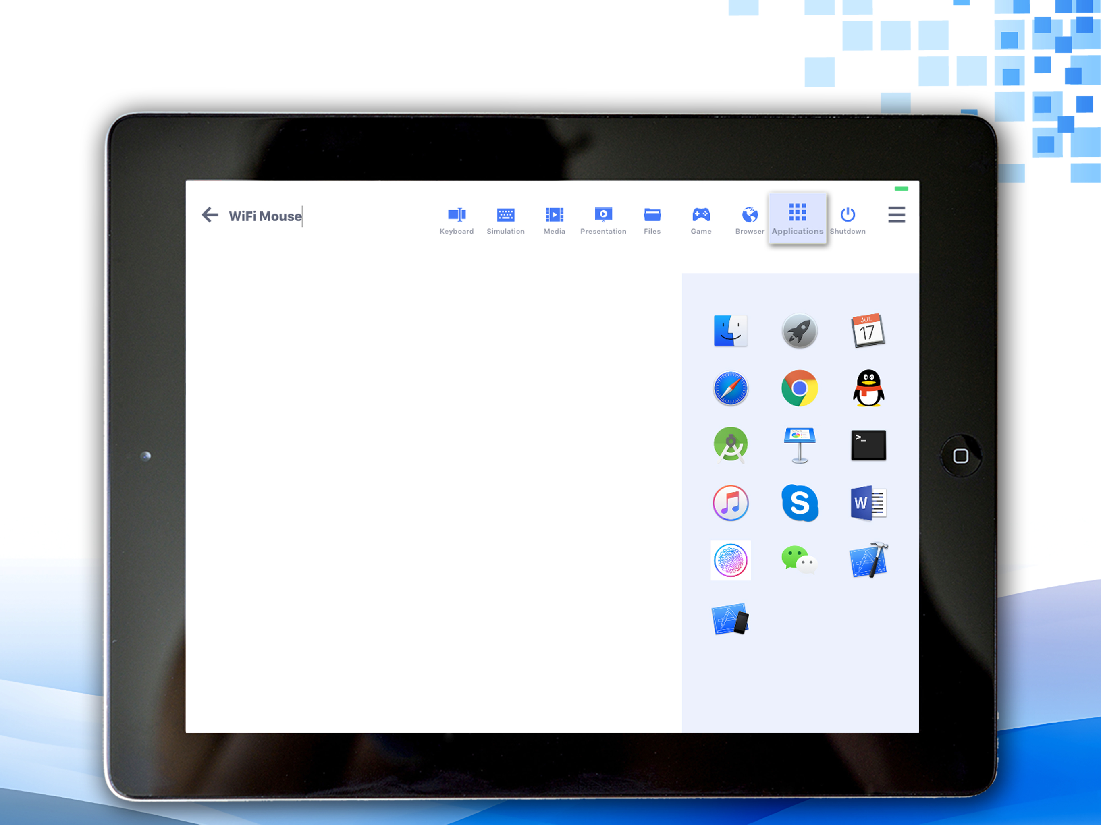The height and width of the screenshot is (825, 1101).
Task: Click the WiFi Mouse title text
Action: (x=265, y=216)
